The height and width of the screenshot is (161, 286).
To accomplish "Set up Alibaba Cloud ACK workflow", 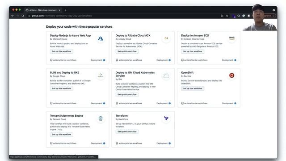I will (127, 51).
